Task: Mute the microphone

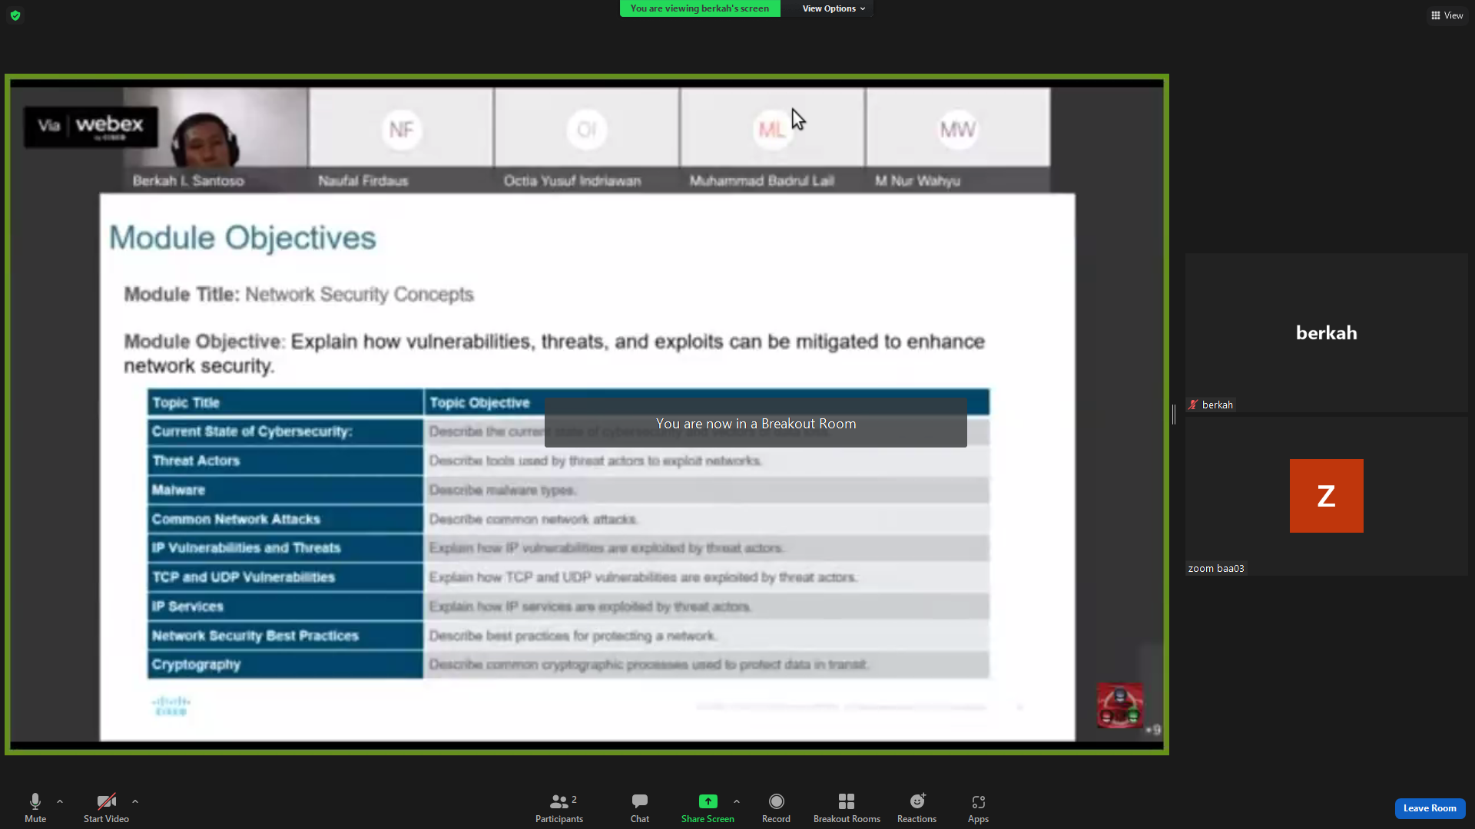Action: [x=35, y=808]
